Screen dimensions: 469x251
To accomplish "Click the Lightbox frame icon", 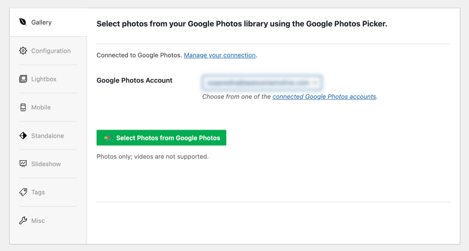I will pyautogui.click(x=22, y=79).
